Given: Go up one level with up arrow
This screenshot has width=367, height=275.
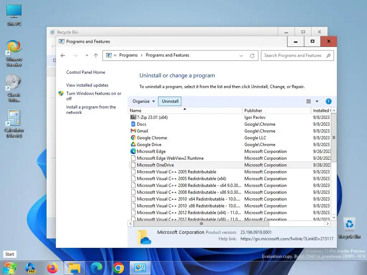Looking at the screenshot, I should (x=96, y=56).
